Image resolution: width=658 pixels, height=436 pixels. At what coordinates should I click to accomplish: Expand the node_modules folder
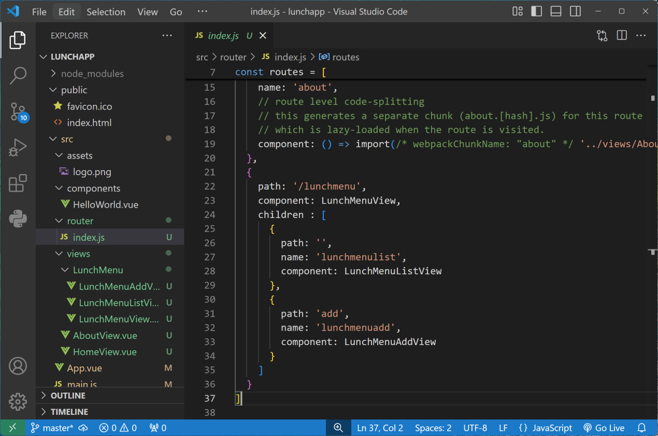click(x=110, y=74)
